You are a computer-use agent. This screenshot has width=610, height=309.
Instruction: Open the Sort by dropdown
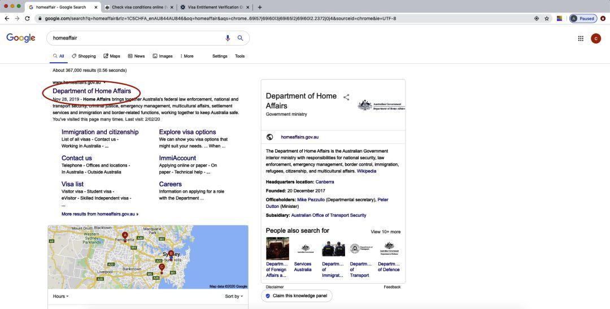point(234,296)
